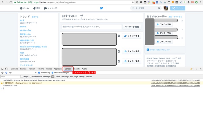Toggle DevTools device toolbar
The height and width of the screenshot is (114, 203).
[6, 69]
